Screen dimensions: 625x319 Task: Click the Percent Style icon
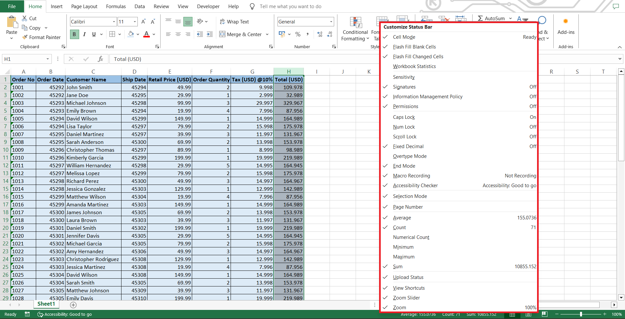[x=298, y=34]
